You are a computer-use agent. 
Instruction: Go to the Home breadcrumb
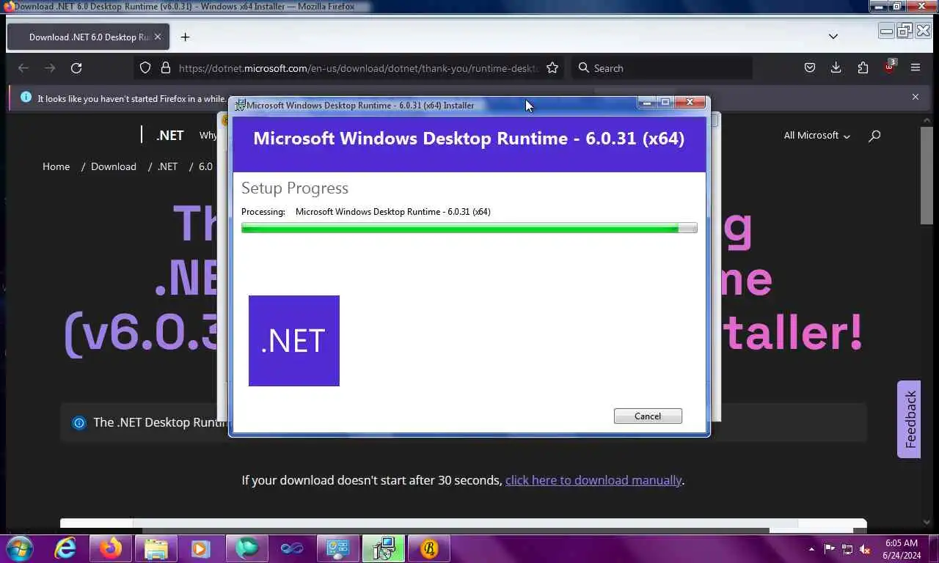pyautogui.click(x=56, y=166)
